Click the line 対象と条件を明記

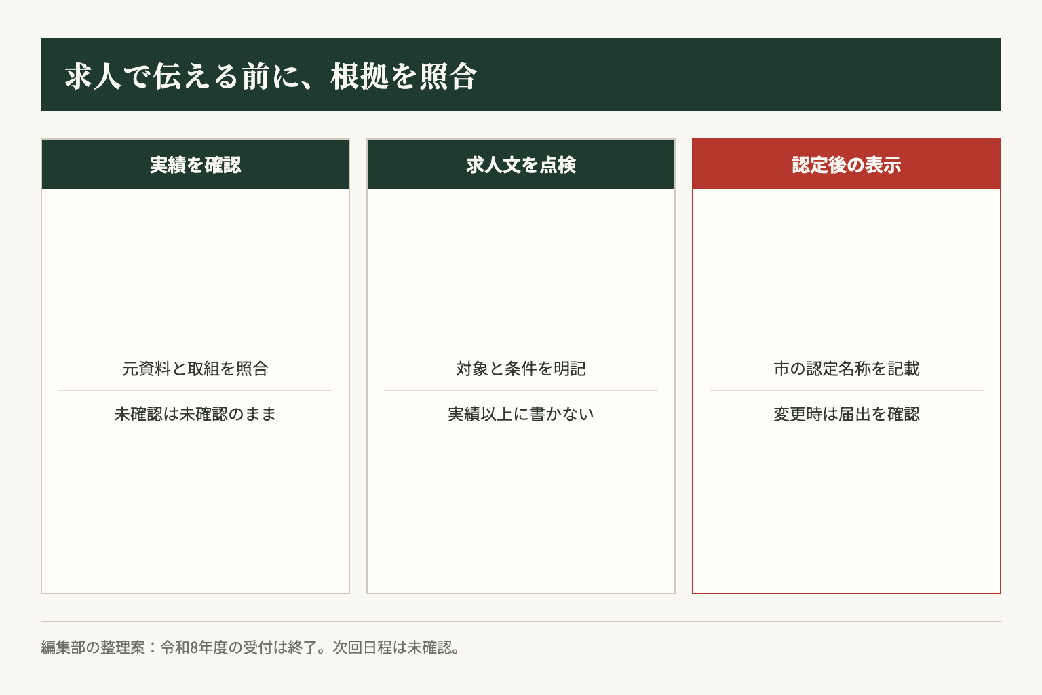click(521, 369)
